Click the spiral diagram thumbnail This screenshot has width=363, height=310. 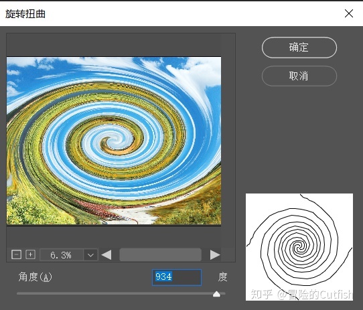click(299, 247)
